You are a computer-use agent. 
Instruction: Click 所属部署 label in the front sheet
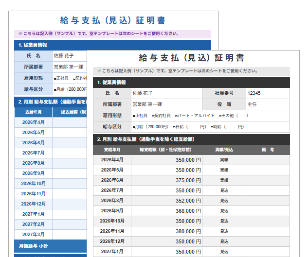click(112, 104)
